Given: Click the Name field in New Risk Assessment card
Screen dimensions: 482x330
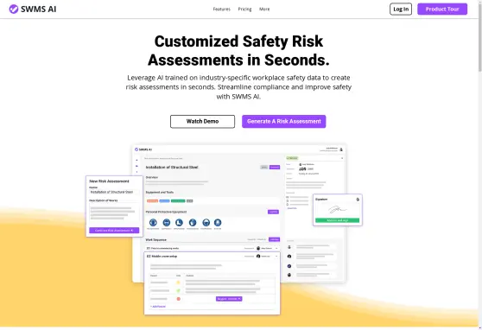Looking at the screenshot, I should tap(114, 192).
